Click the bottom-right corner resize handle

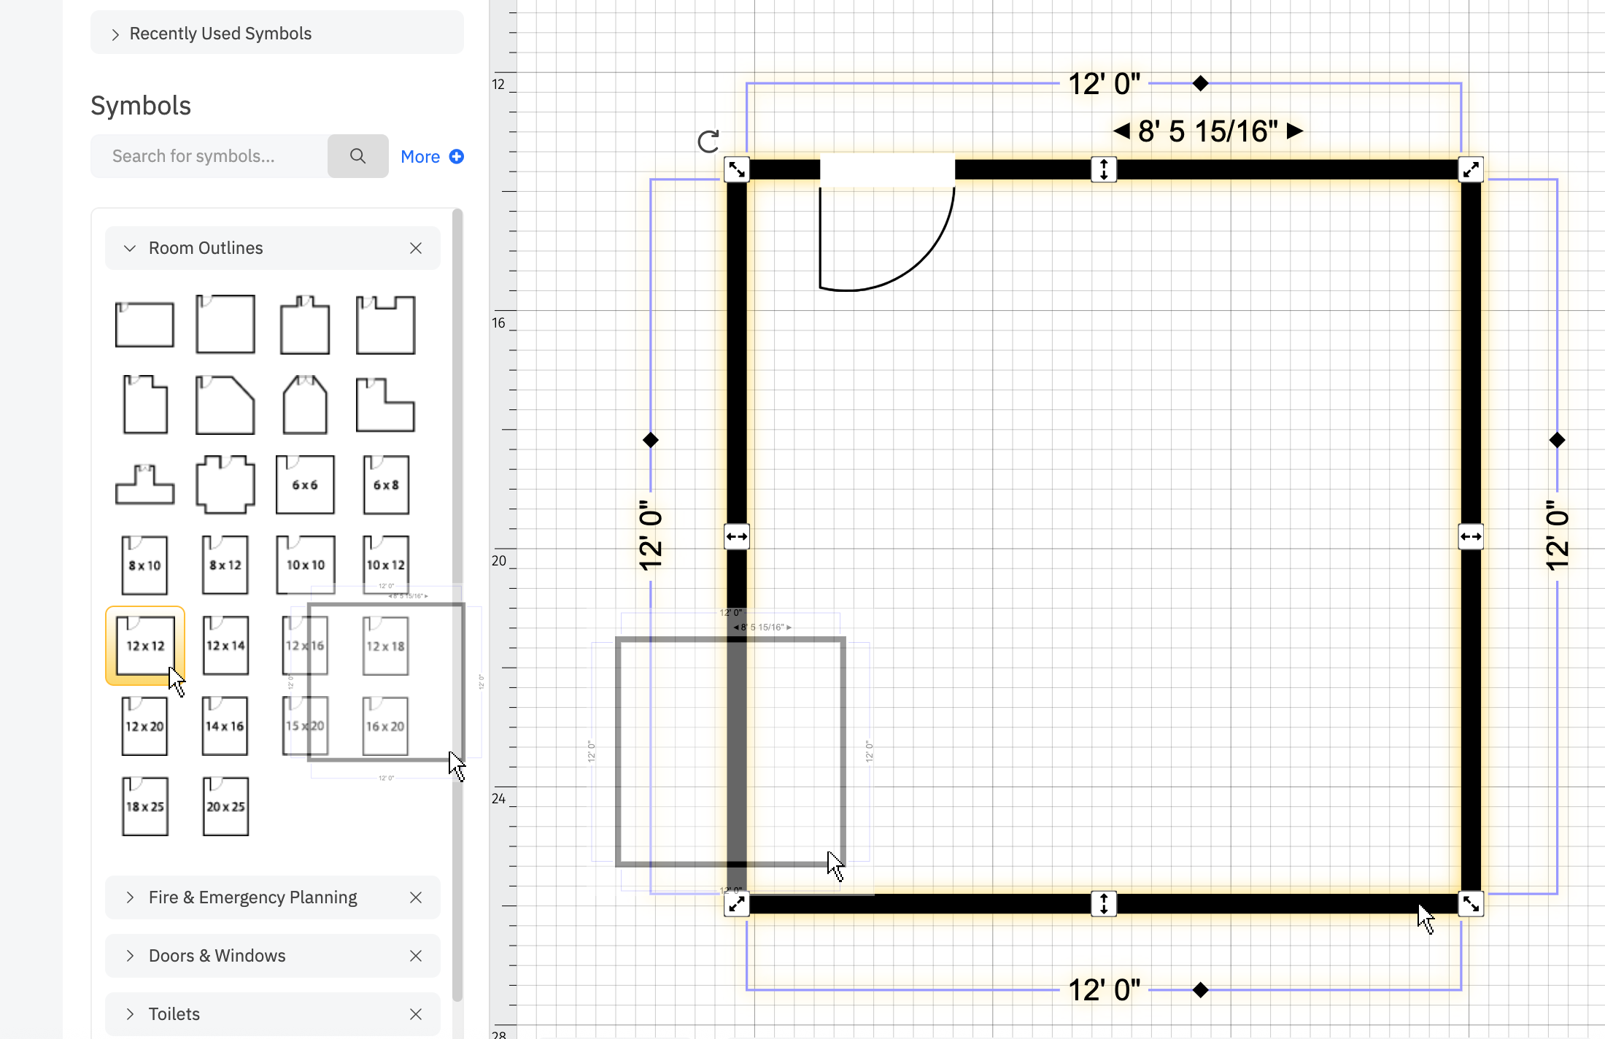(1471, 904)
